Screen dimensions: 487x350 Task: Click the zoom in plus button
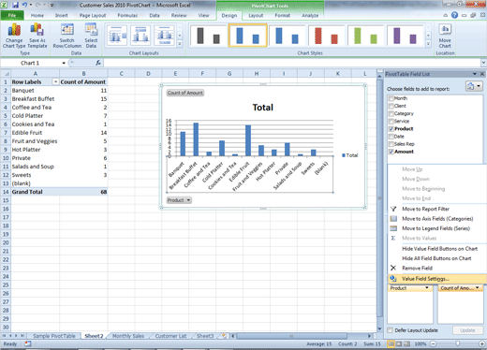pos(482,343)
